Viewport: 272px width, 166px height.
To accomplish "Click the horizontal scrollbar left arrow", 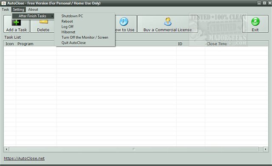I will tap(6, 149).
